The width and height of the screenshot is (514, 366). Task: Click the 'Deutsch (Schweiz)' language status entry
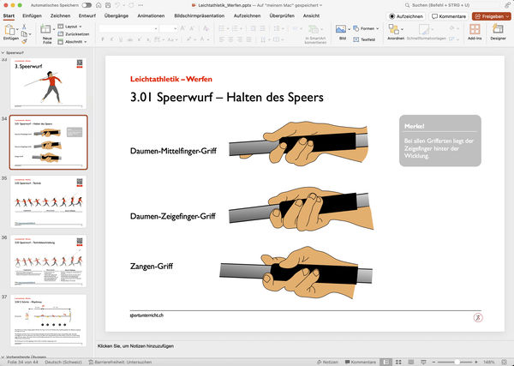63,362
